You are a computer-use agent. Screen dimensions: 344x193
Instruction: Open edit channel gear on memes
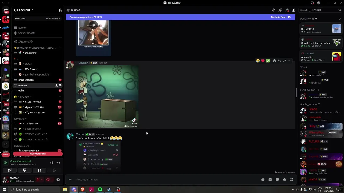(60, 85)
